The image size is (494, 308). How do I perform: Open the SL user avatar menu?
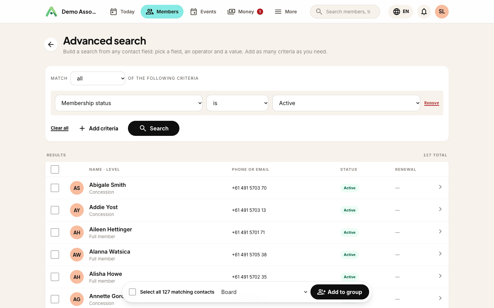coord(442,12)
